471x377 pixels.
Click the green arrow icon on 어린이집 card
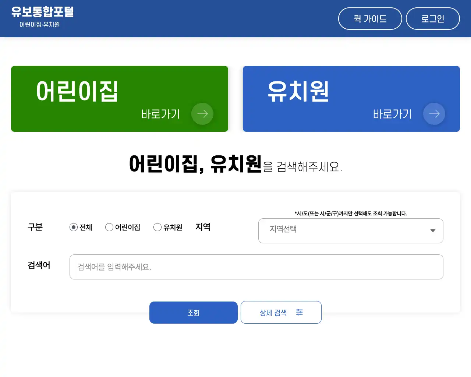pyautogui.click(x=202, y=114)
